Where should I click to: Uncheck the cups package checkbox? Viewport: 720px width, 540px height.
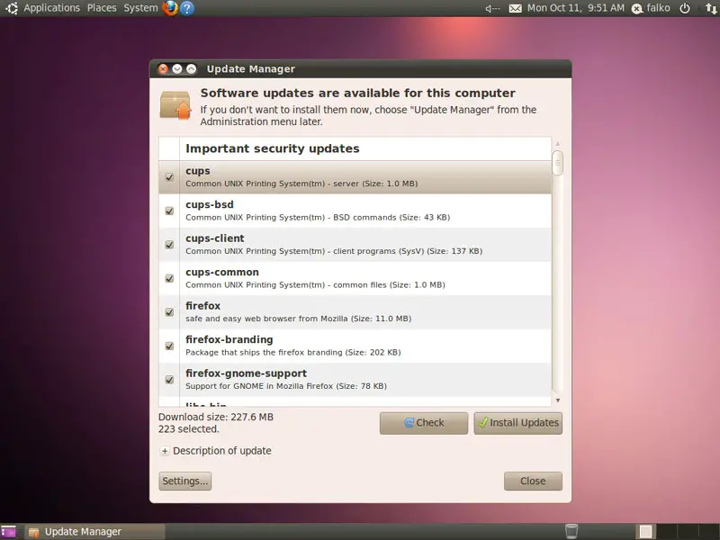pos(169,177)
